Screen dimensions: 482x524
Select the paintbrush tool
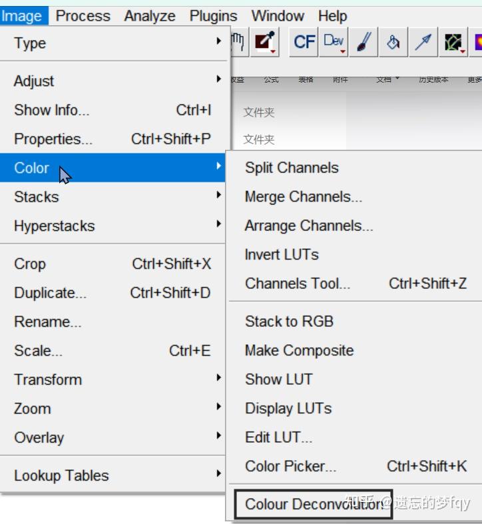pyautogui.click(x=363, y=43)
